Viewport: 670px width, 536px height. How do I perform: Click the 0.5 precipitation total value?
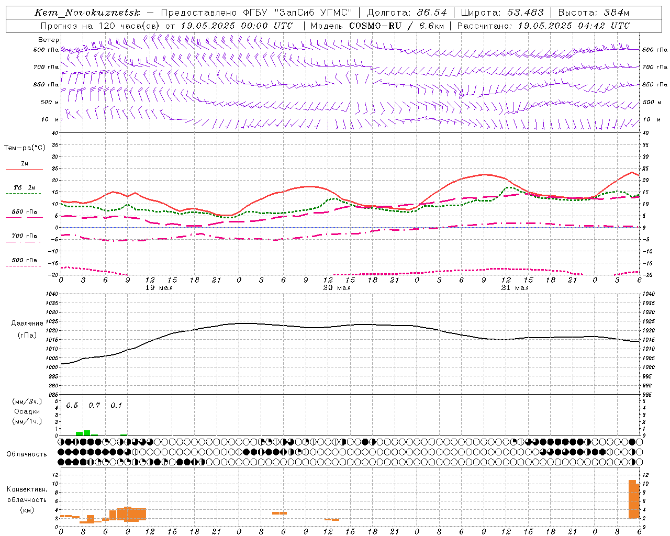[72, 406]
